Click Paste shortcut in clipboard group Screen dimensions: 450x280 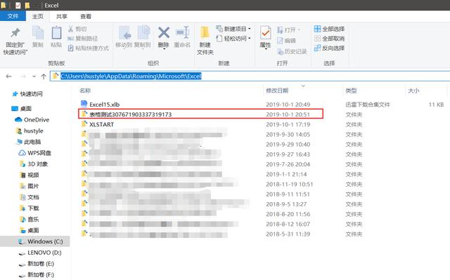click(89, 48)
